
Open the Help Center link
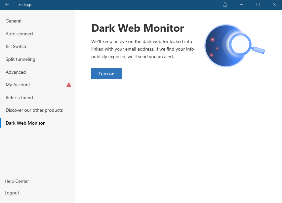tap(17, 181)
